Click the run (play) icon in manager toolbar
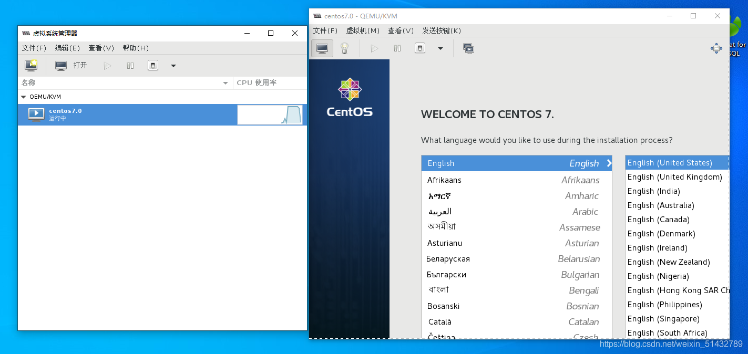The image size is (748, 354). 108,66
